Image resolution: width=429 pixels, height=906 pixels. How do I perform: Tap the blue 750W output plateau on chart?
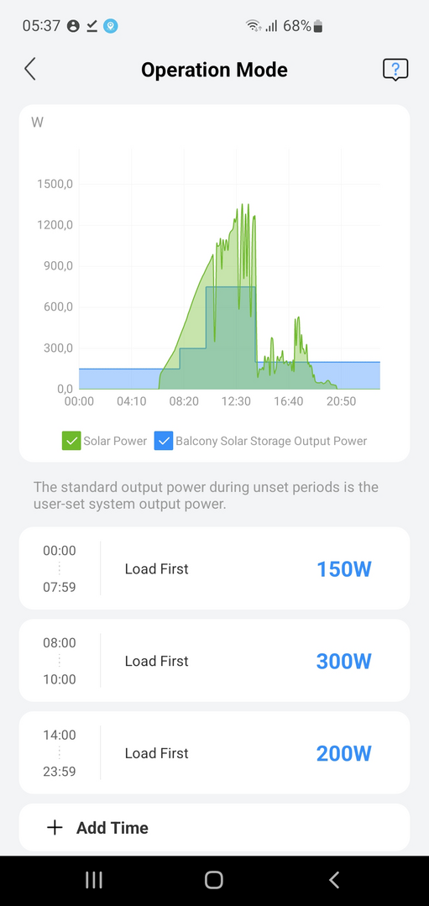[x=230, y=287]
